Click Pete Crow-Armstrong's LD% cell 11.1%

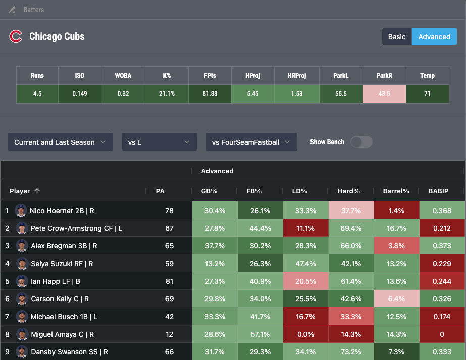(305, 228)
